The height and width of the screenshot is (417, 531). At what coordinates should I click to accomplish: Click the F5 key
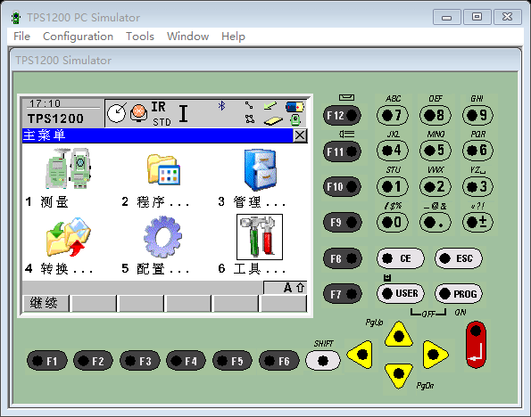(x=232, y=361)
